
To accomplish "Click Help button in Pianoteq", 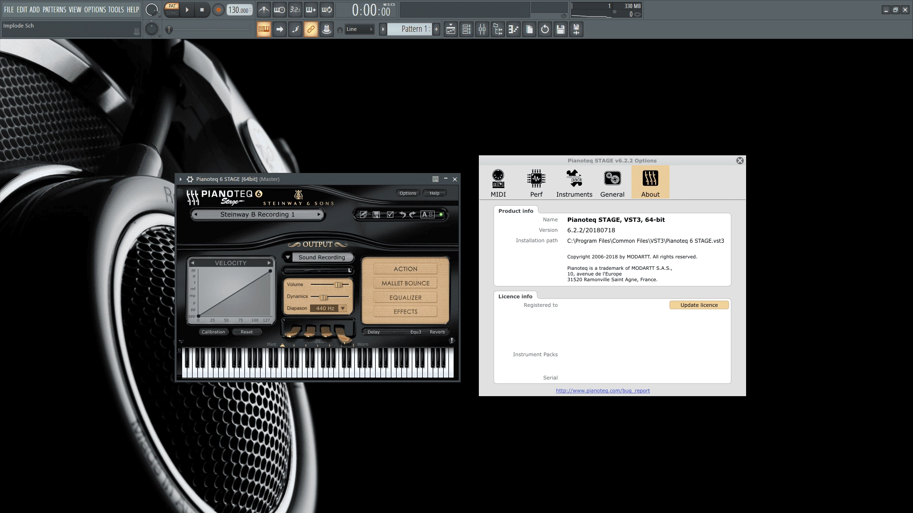I will tap(435, 193).
